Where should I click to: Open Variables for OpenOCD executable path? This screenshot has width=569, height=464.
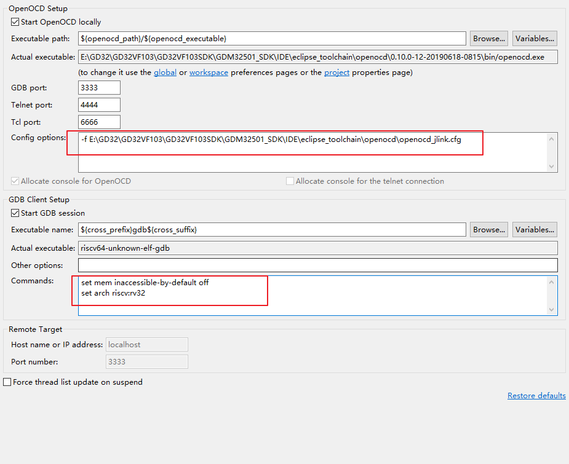click(535, 39)
